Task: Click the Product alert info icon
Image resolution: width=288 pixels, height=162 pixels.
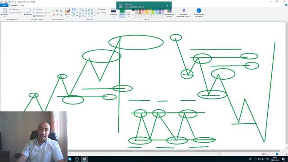Action: coord(199,10)
